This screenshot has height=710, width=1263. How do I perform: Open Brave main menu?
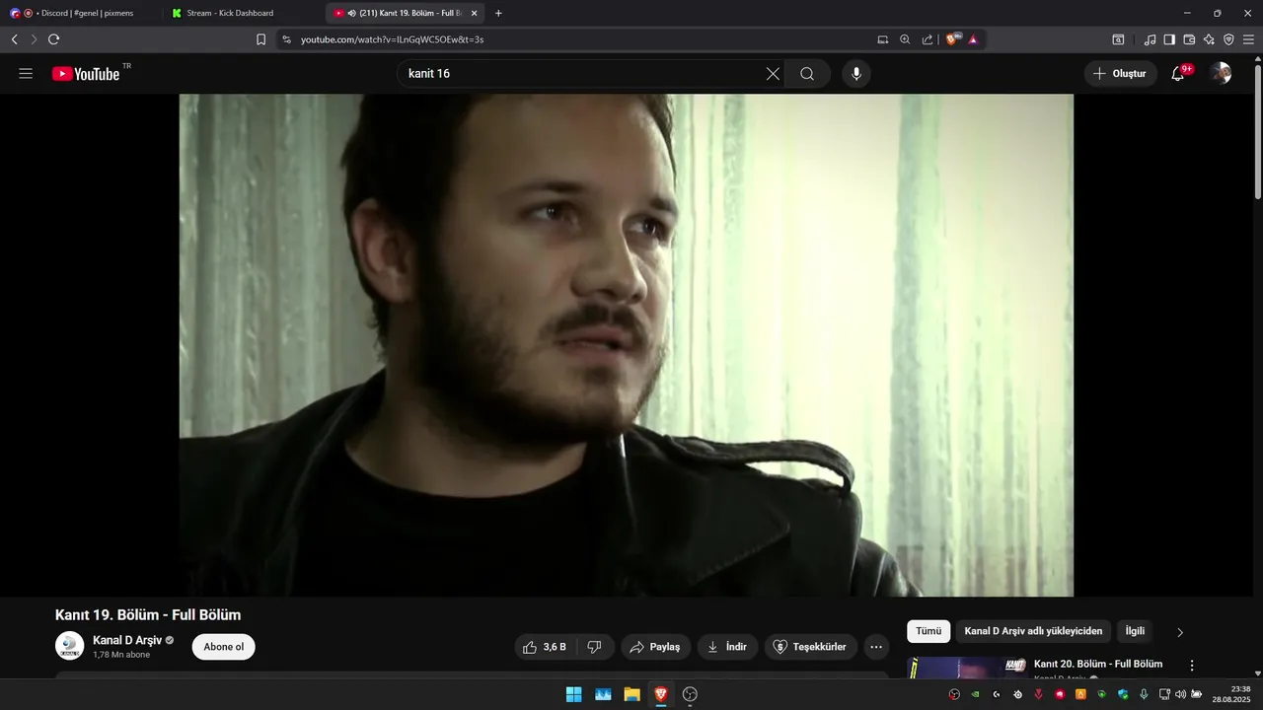[1249, 39]
